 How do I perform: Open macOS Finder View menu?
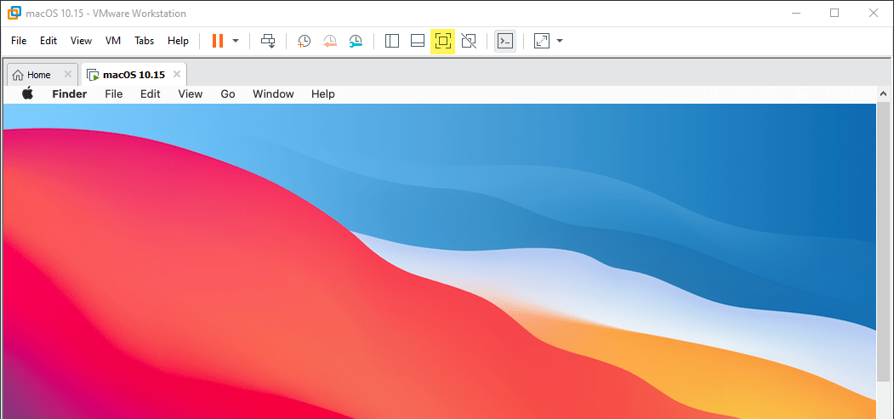tap(191, 94)
